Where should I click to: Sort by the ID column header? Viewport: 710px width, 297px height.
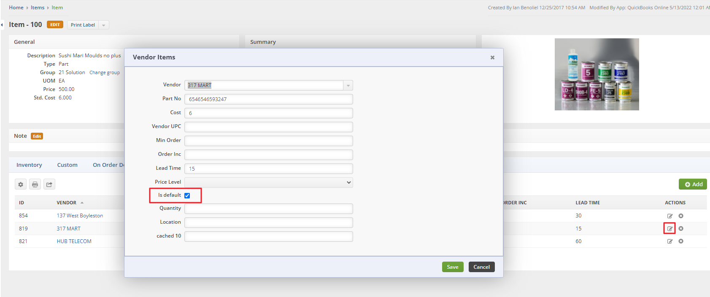coord(22,203)
